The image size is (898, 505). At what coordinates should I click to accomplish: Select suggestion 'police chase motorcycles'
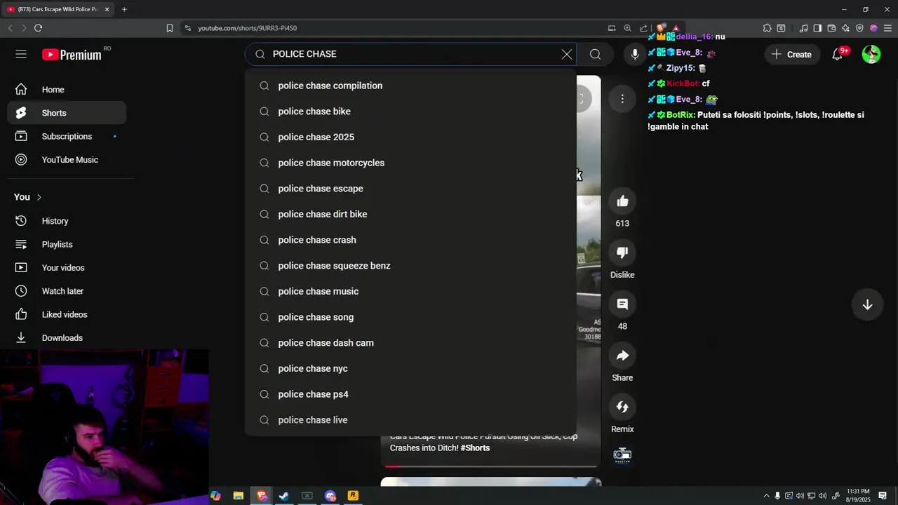(x=410, y=163)
